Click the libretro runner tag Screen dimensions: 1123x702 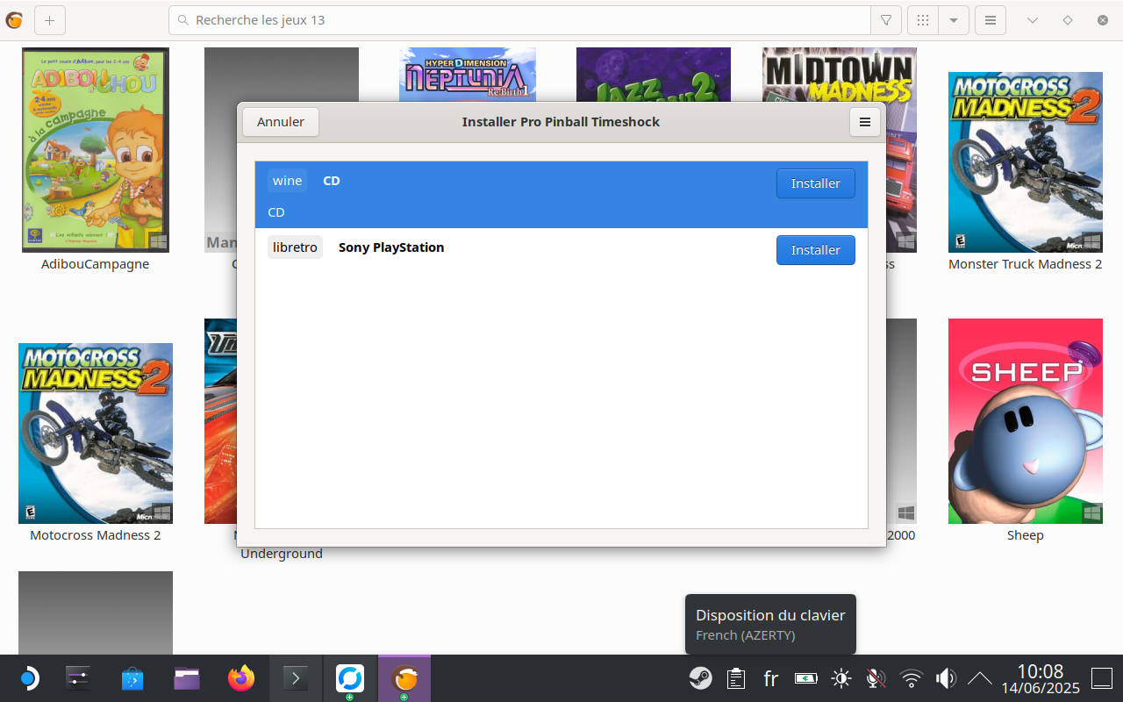click(x=295, y=247)
